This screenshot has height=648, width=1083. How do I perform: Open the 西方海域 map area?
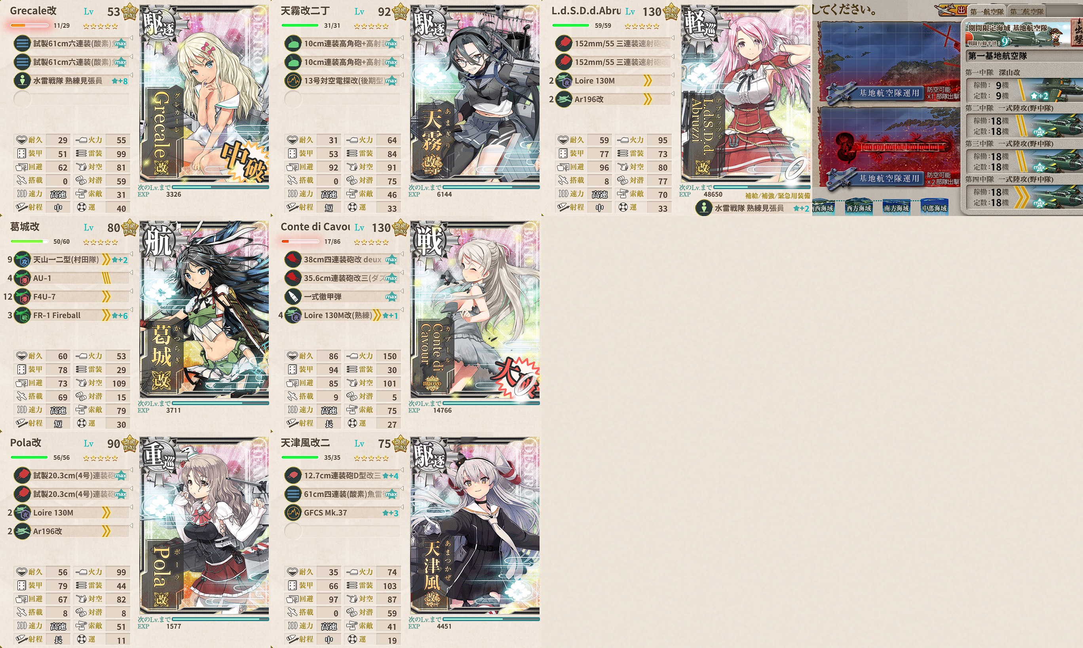click(859, 208)
